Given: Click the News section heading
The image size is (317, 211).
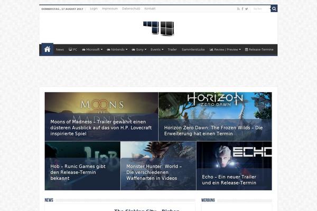Looking at the screenshot, I should [49, 200].
